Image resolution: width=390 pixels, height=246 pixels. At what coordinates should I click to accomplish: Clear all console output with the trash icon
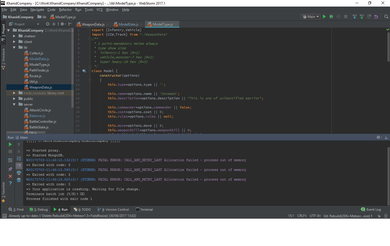pyautogui.click(x=19, y=180)
